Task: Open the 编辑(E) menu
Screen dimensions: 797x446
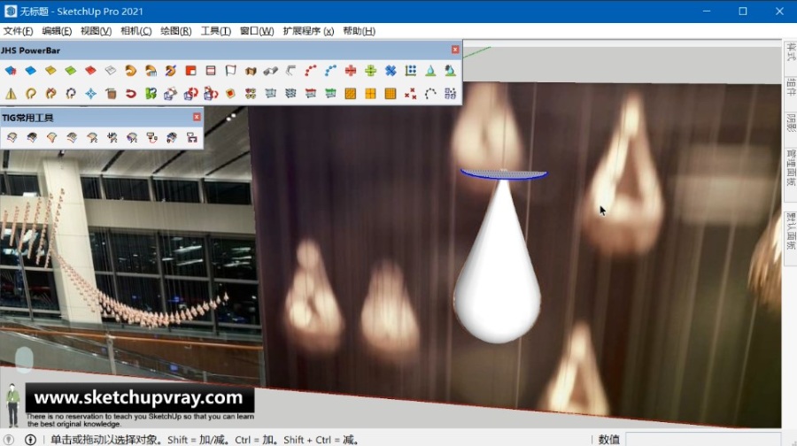Action: pyautogui.click(x=57, y=31)
